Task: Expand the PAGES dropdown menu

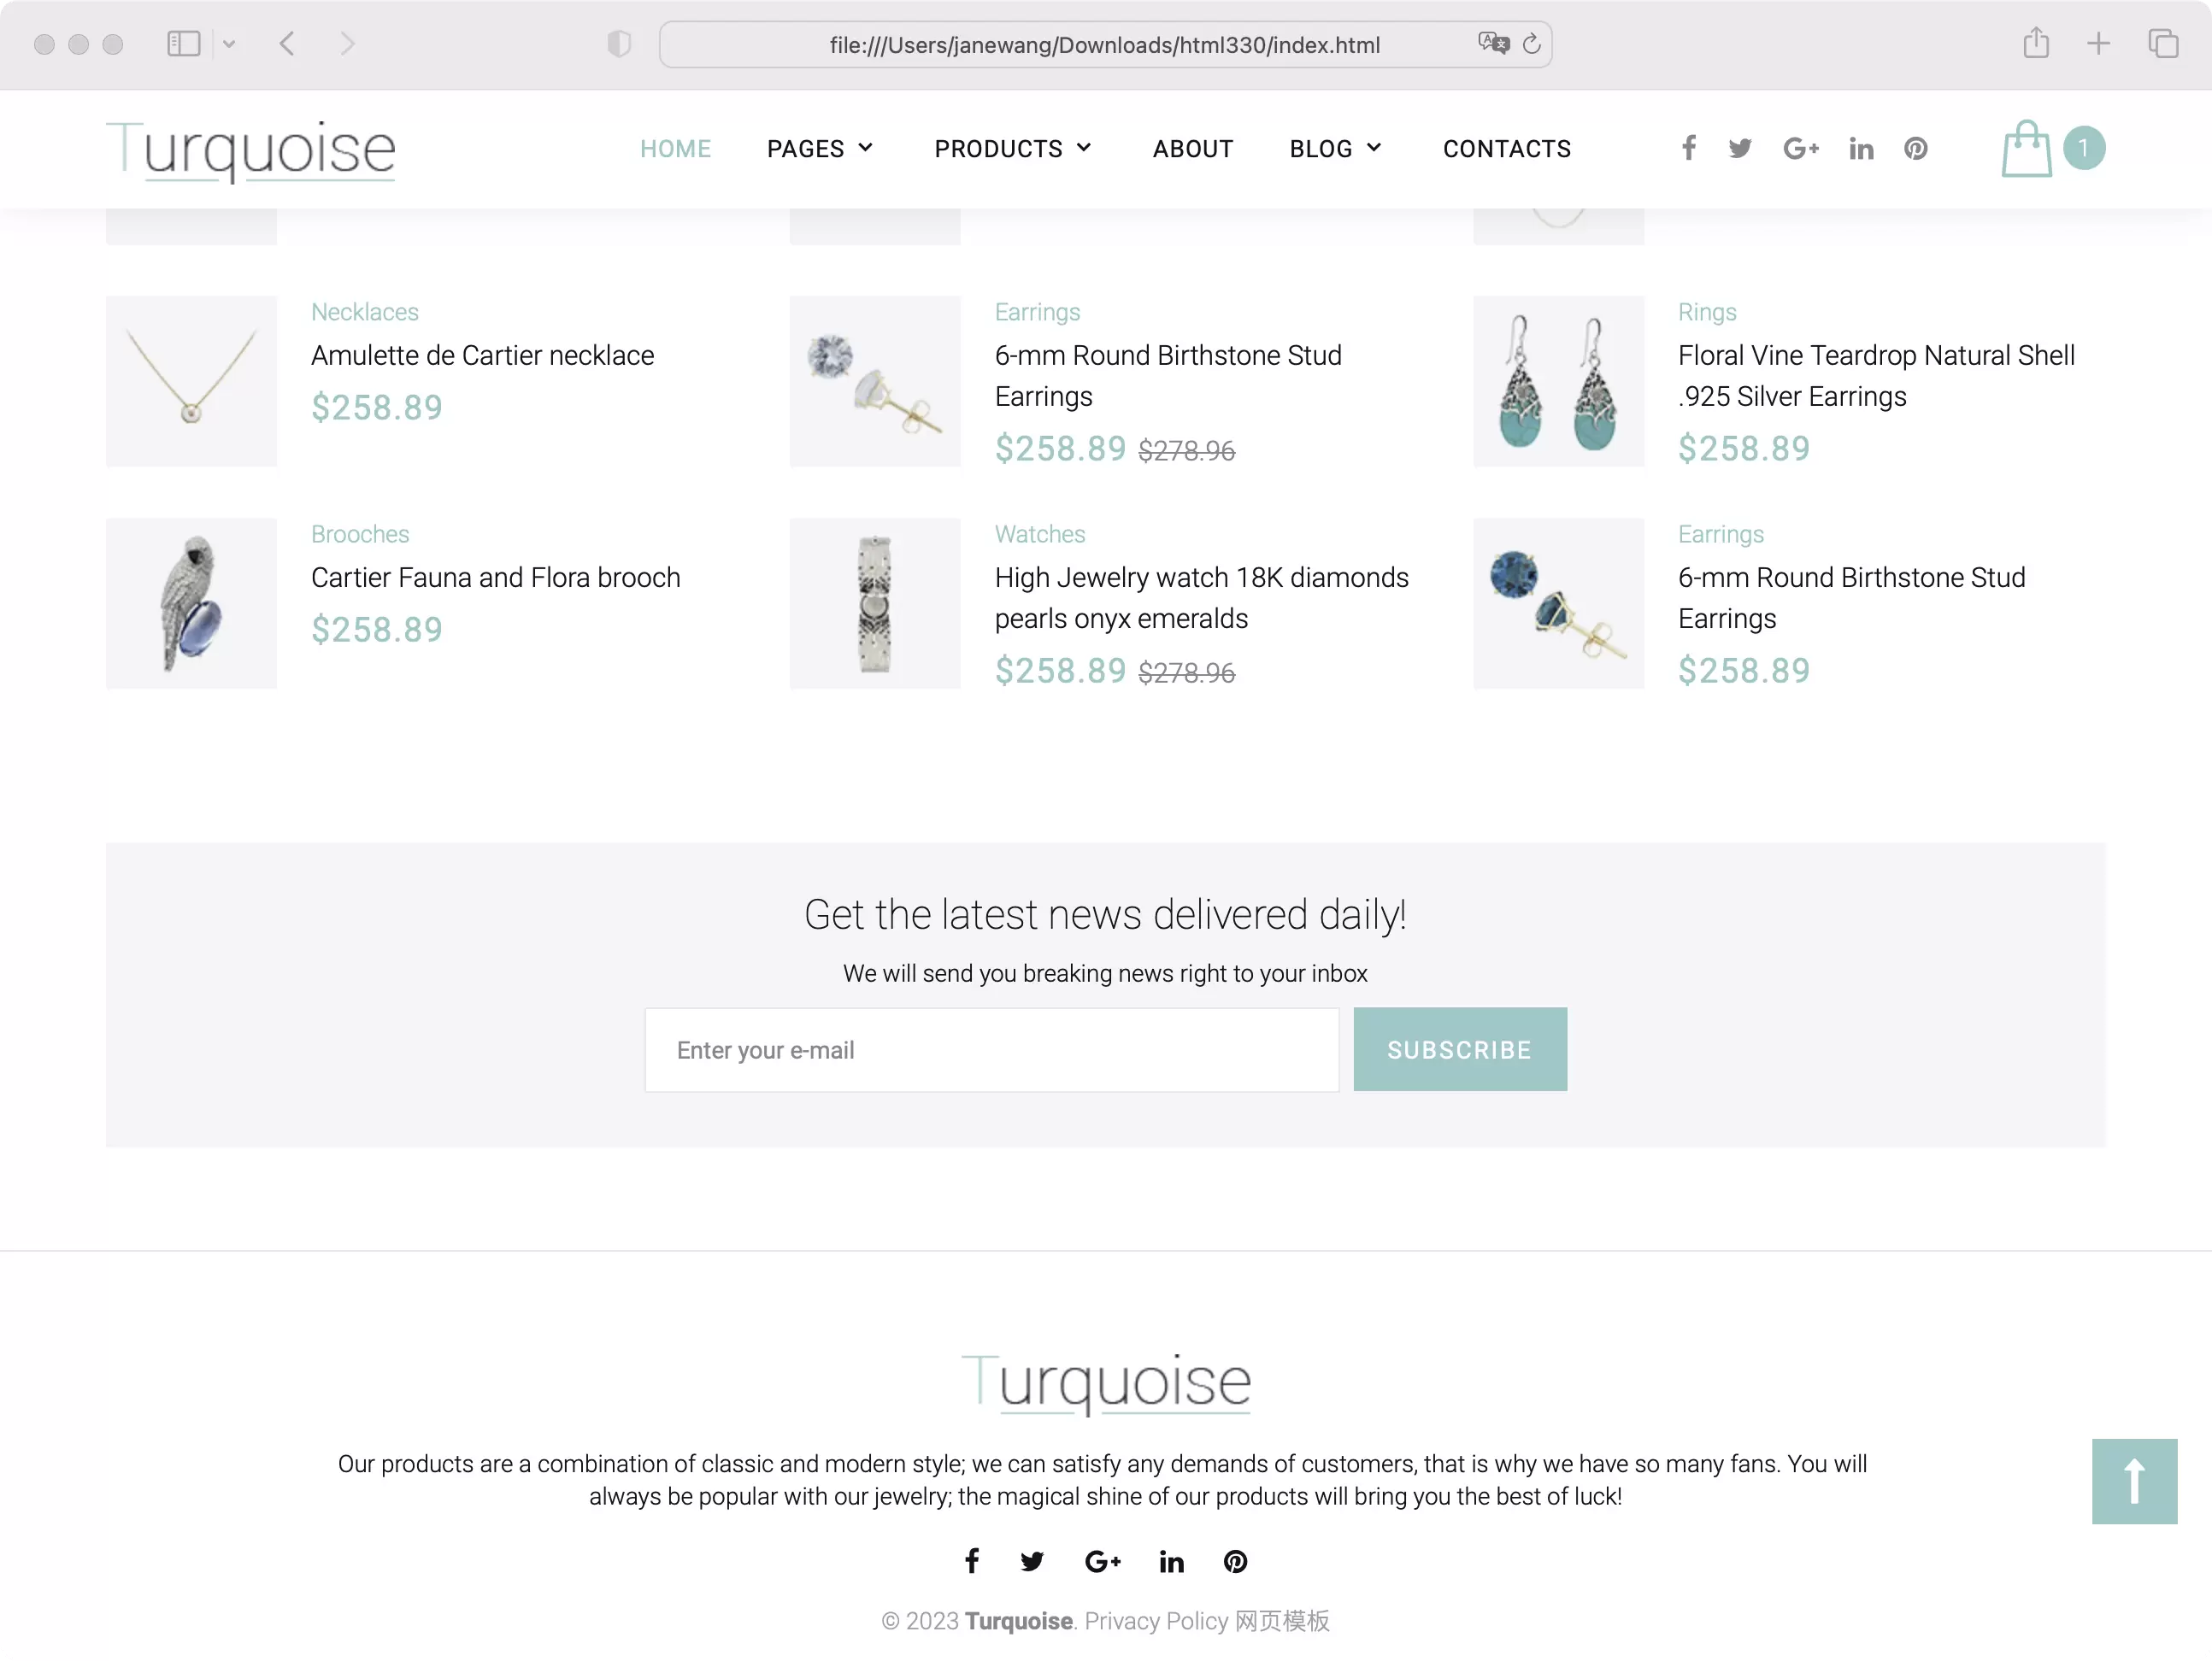Action: point(820,149)
